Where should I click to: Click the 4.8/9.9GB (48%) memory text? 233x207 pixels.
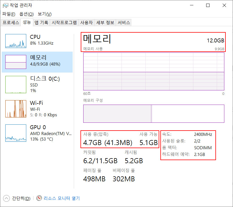click(45, 64)
